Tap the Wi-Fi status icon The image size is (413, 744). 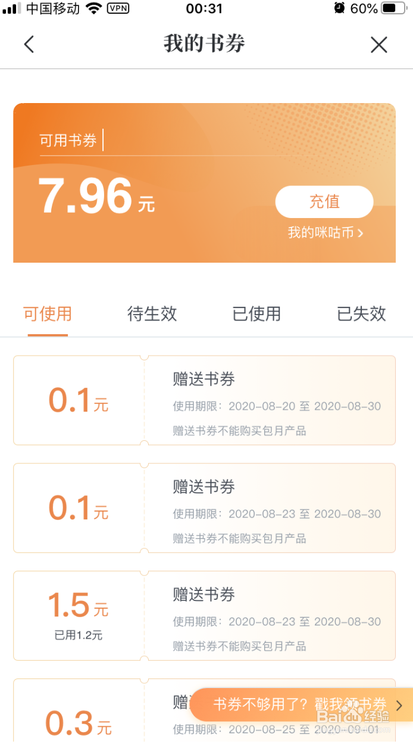[x=93, y=8]
